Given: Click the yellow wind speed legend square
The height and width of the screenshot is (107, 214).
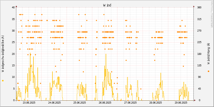Looking at the screenshot, I should [x=3, y=81].
